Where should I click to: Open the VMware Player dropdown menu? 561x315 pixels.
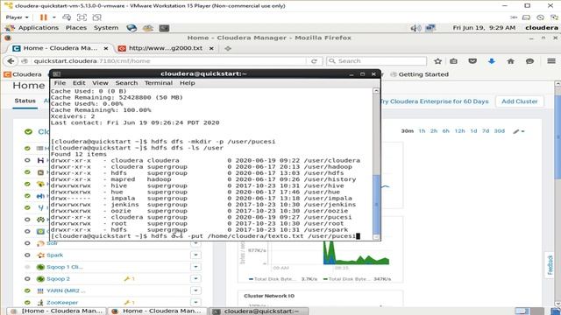click(x=17, y=17)
